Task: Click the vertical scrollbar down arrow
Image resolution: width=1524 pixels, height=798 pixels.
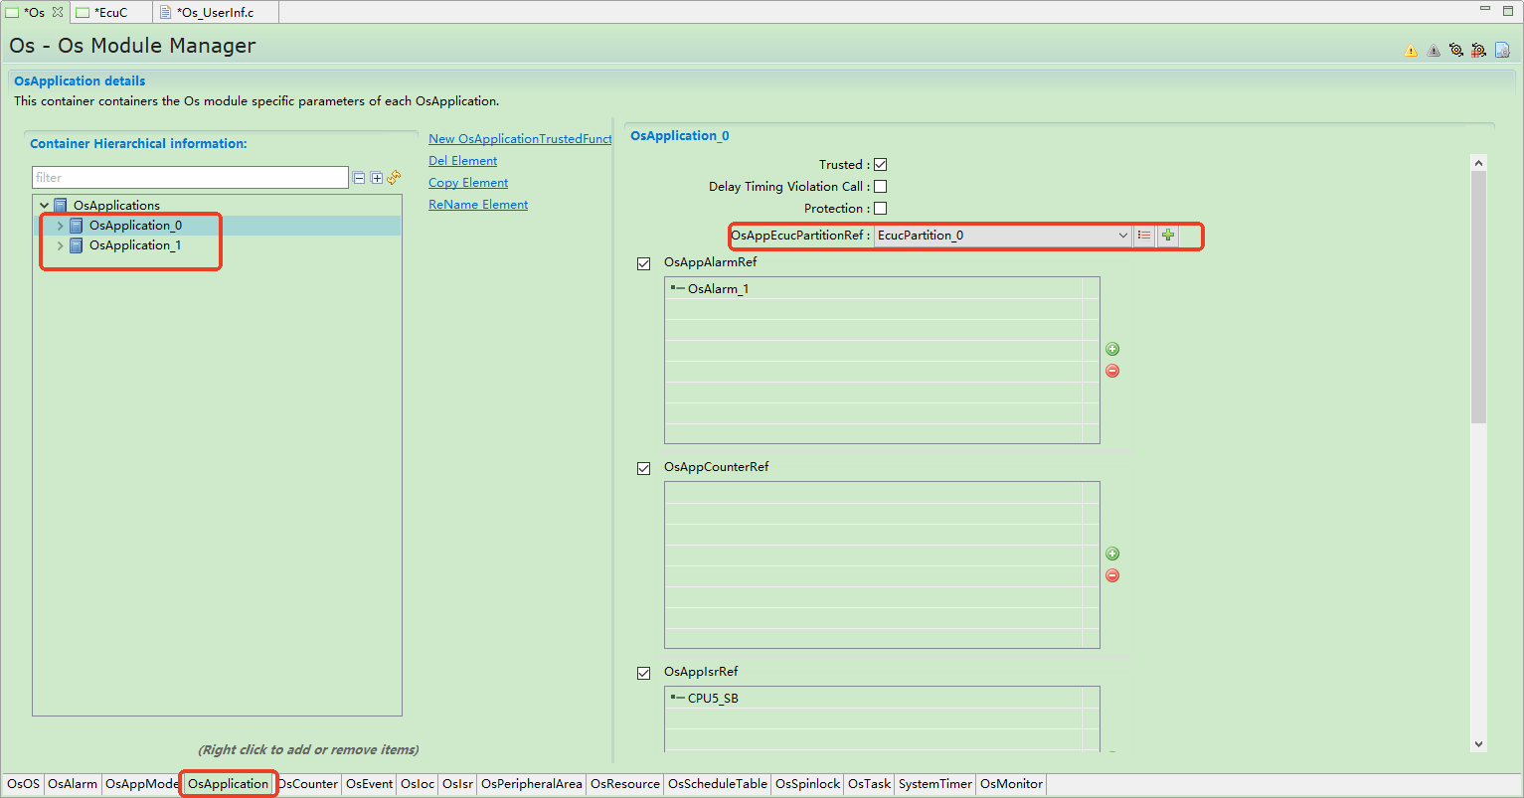Action: [x=1478, y=743]
